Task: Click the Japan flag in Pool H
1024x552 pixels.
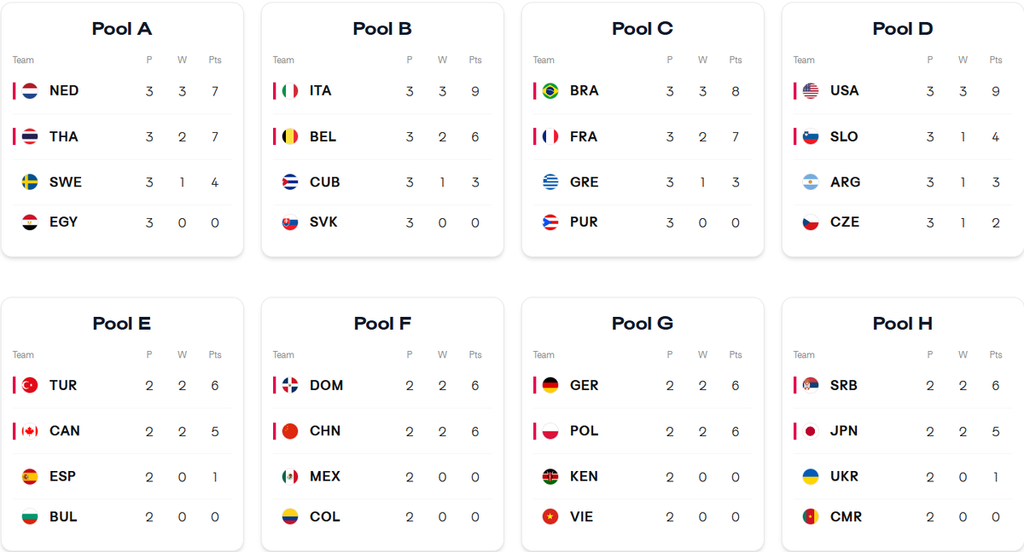Action: [x=811, y=431]
